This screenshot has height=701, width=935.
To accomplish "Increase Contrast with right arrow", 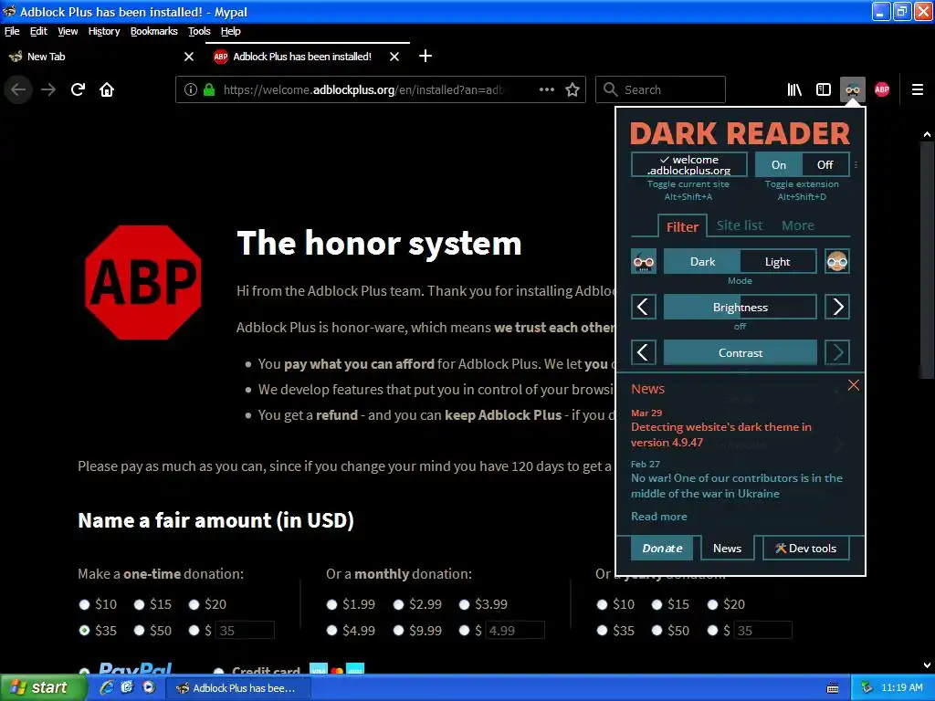I will tap(836, 353).
